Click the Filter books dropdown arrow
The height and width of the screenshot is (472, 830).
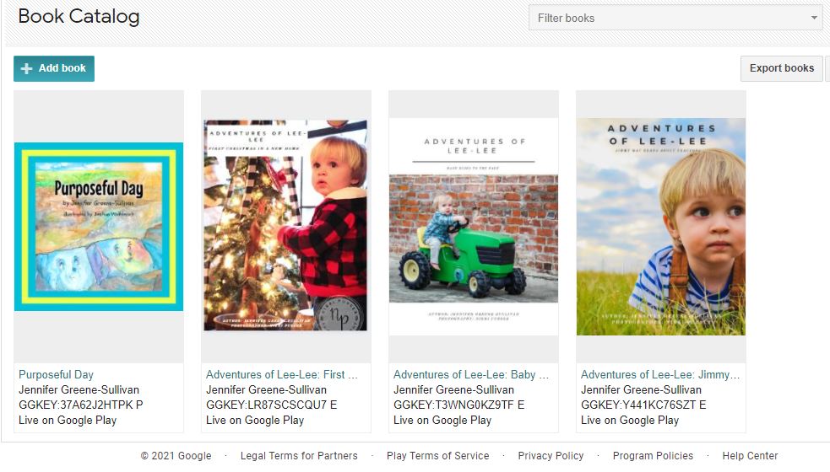814,18
